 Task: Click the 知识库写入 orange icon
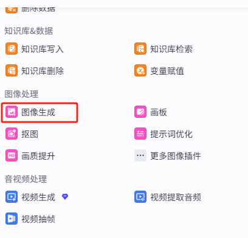[12, 49]
